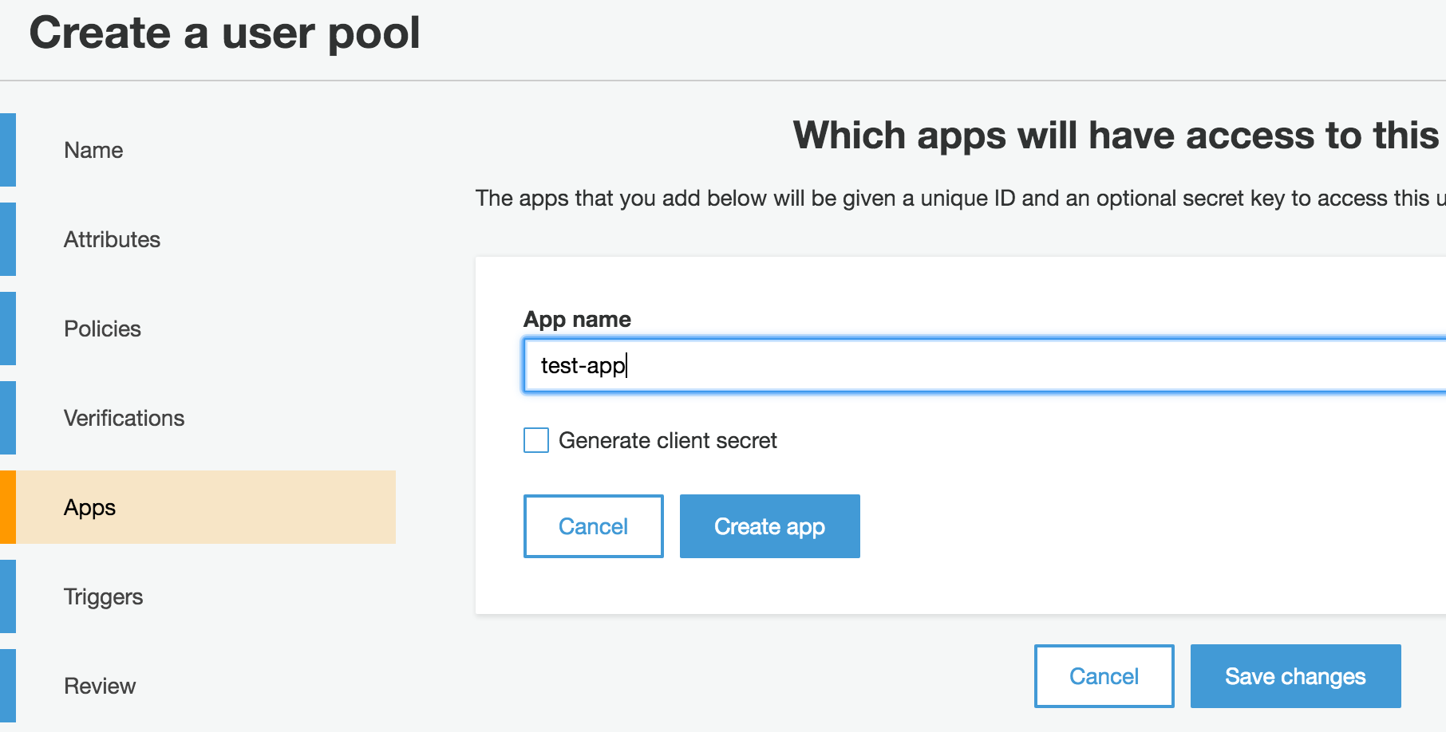Switch to the Verifications step

(x=124, y=417)
